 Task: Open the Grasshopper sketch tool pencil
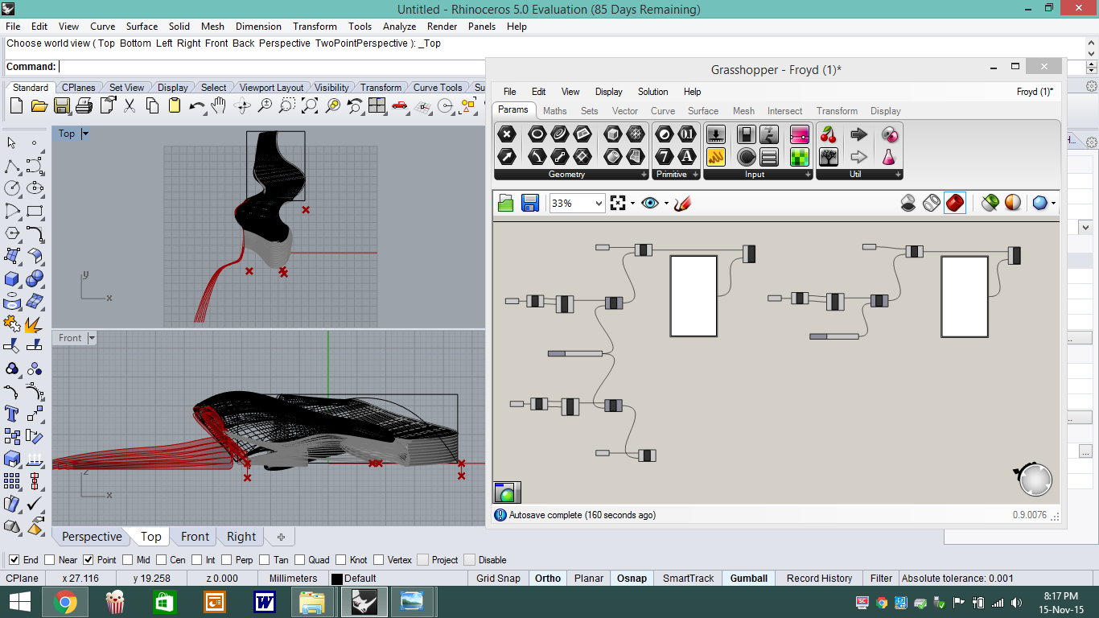[682, 204]
